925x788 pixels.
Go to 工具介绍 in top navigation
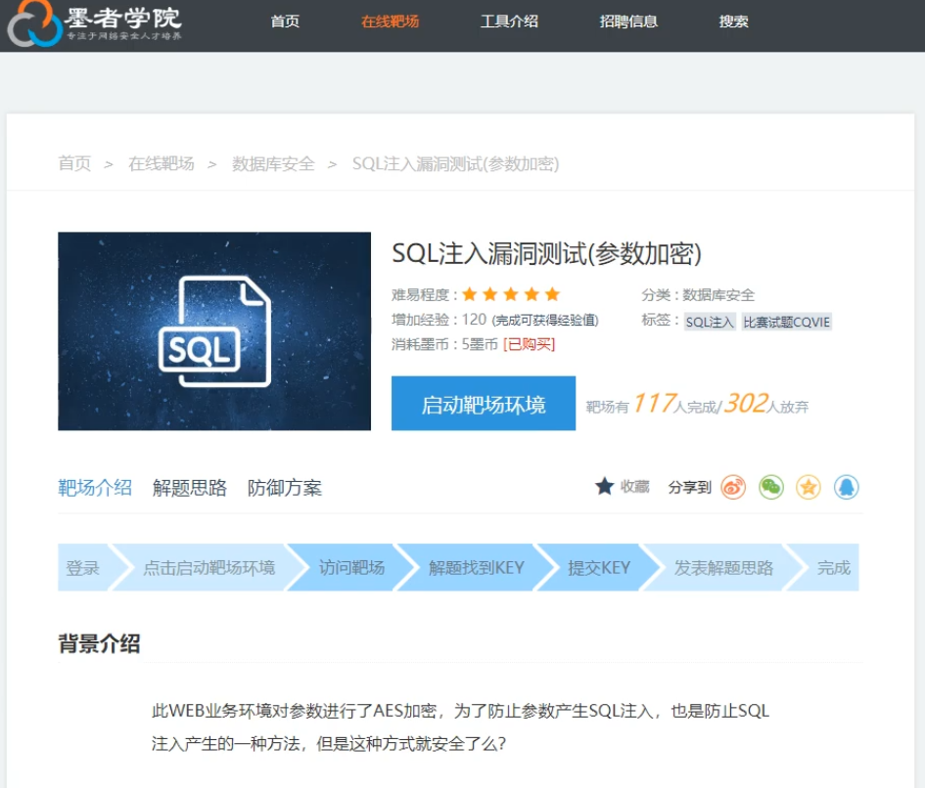point(509,22)
